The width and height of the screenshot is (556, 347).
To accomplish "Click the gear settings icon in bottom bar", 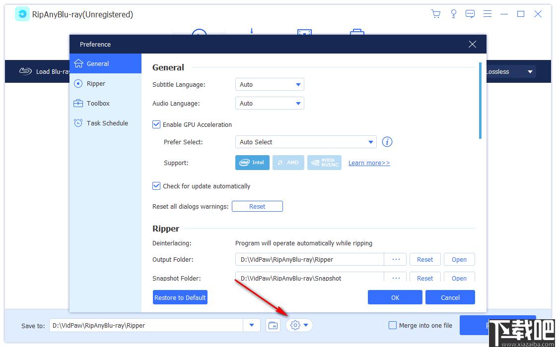I will [295, 325].
